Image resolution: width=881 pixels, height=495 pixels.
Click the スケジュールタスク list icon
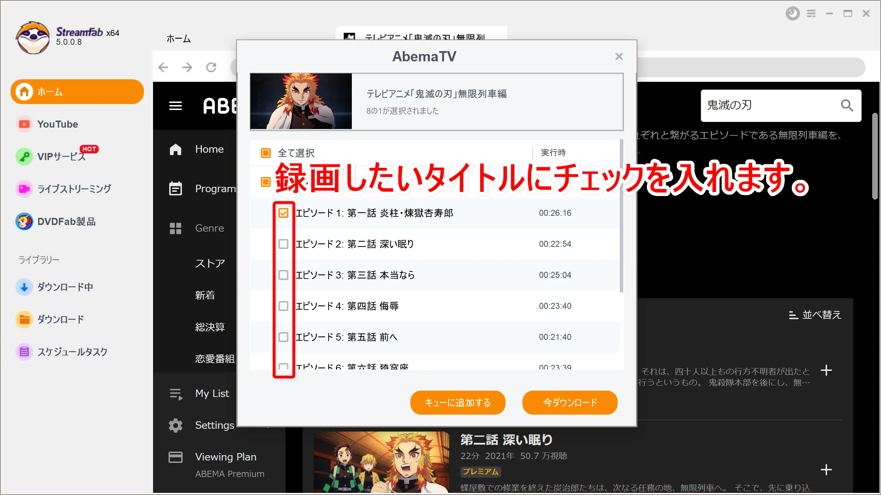[x=24, y=352]
